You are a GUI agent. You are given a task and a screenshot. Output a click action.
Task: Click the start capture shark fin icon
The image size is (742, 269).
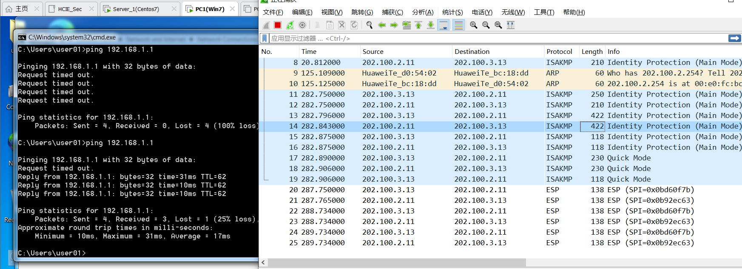coord(266,25)
